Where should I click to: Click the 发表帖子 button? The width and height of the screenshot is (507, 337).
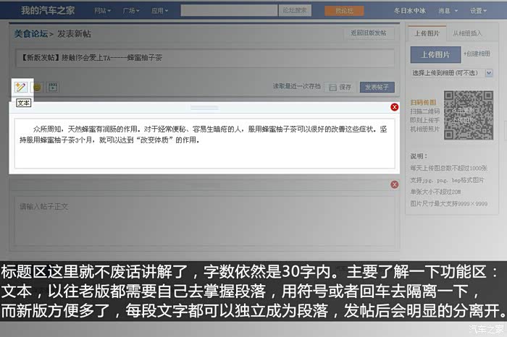pos(377,88)
